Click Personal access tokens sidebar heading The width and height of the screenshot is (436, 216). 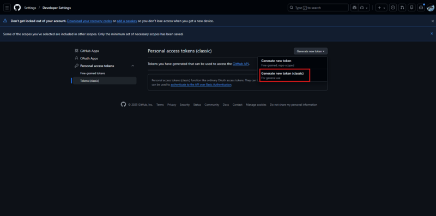(97, 66)
